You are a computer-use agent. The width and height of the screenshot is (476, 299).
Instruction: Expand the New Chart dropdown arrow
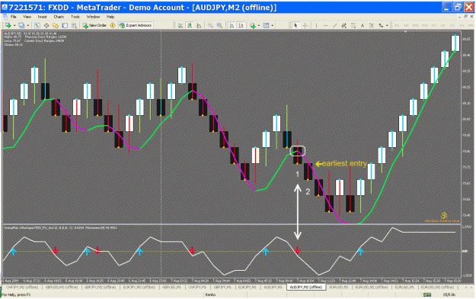point(14,25)
